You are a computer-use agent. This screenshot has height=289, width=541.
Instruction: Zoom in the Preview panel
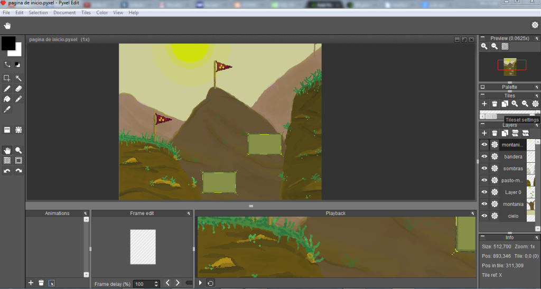click(x=484, y=46)
